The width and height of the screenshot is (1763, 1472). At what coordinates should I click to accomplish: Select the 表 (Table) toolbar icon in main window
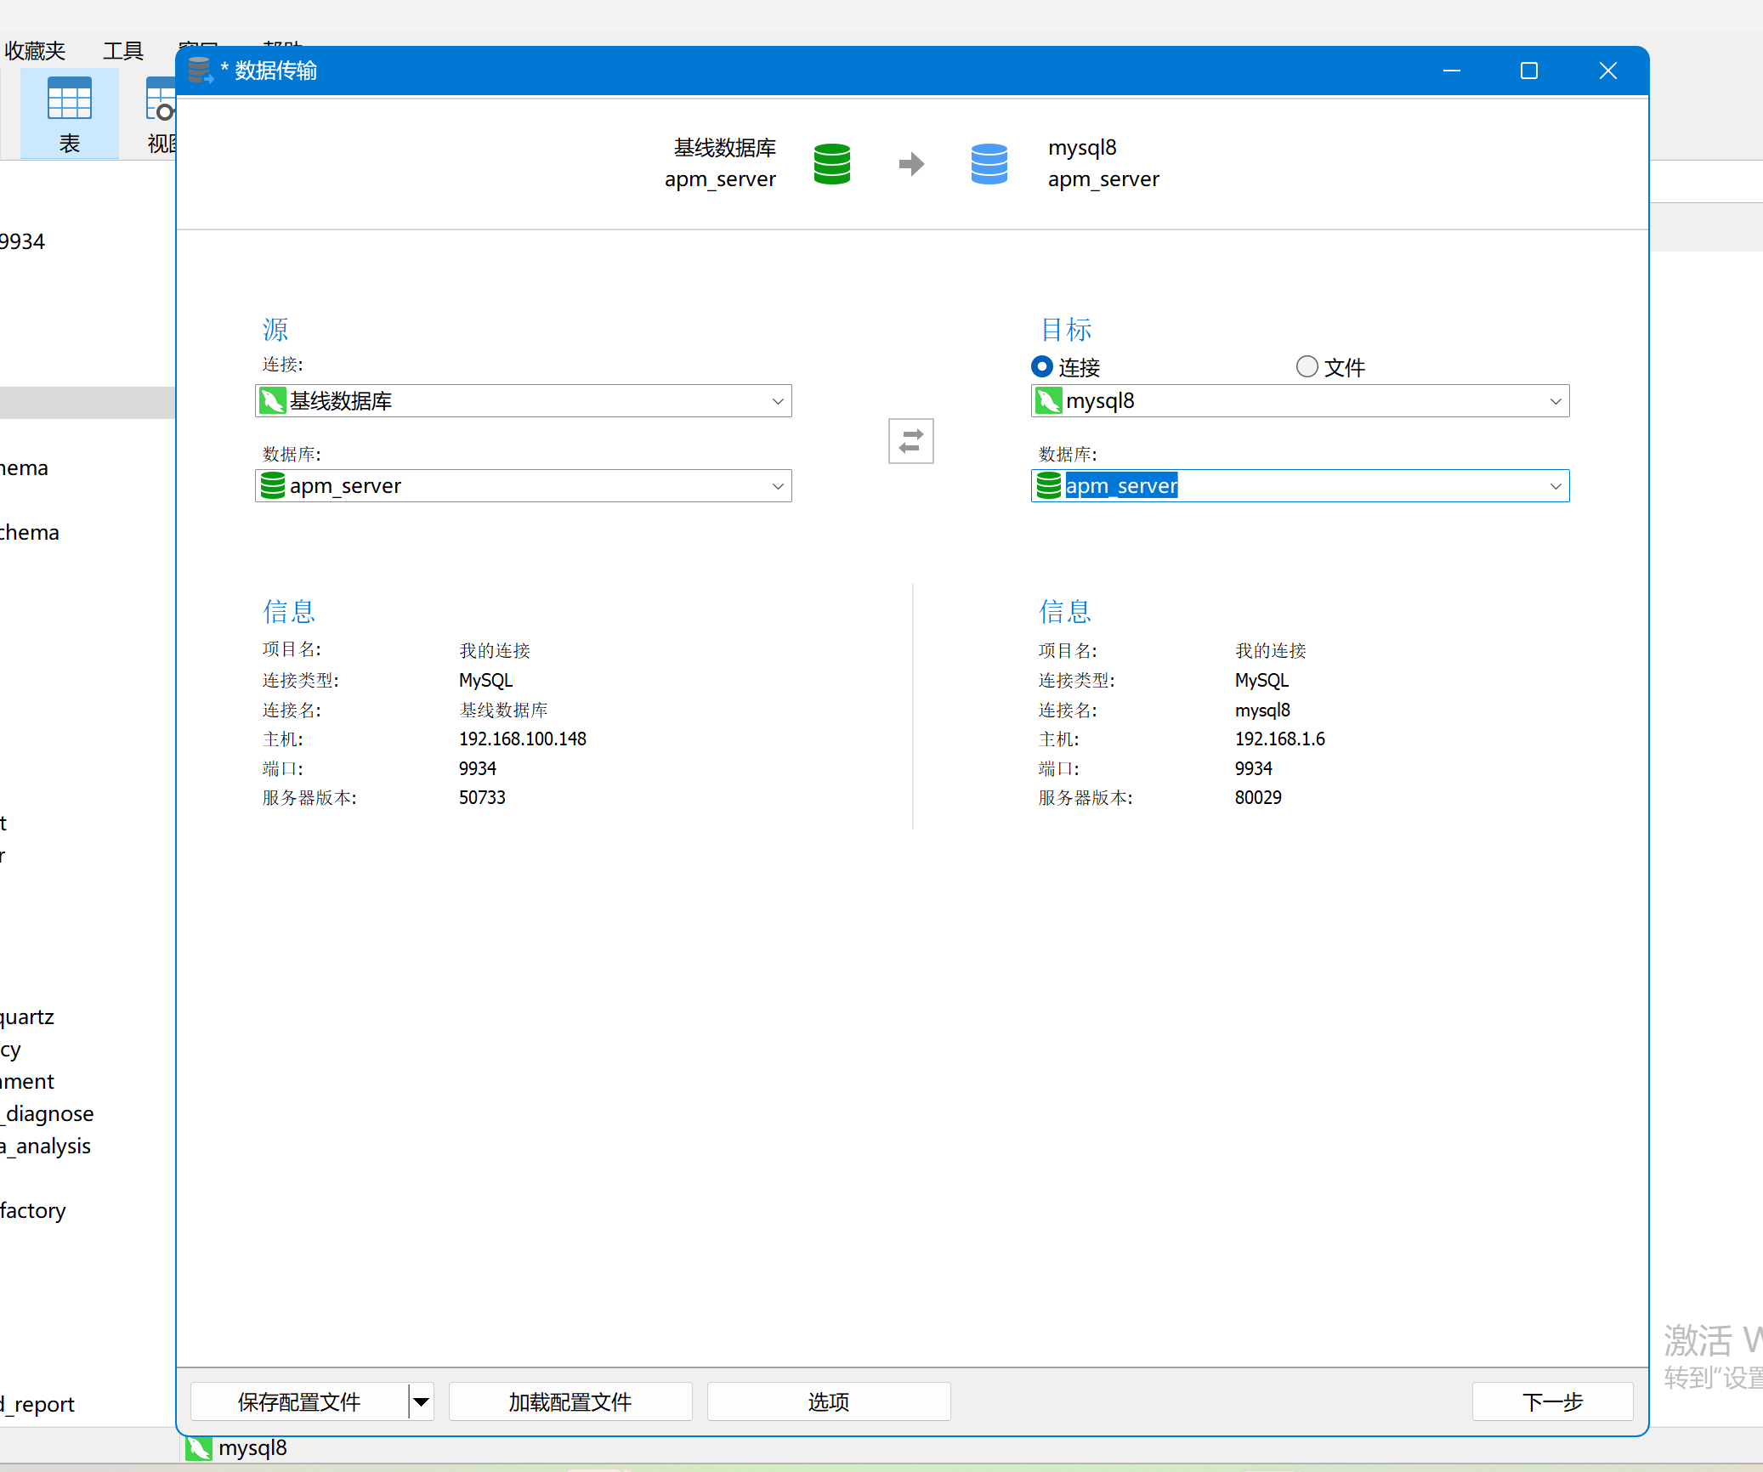tap(70, 114)
